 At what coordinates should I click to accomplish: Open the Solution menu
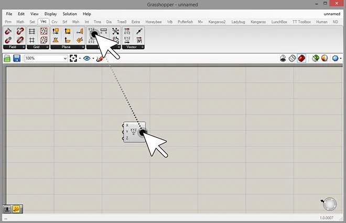coord(70,14)
